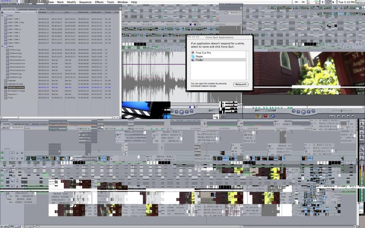
Task: Toggle V1 track visibility in timeline
Action: coord(2,158)
